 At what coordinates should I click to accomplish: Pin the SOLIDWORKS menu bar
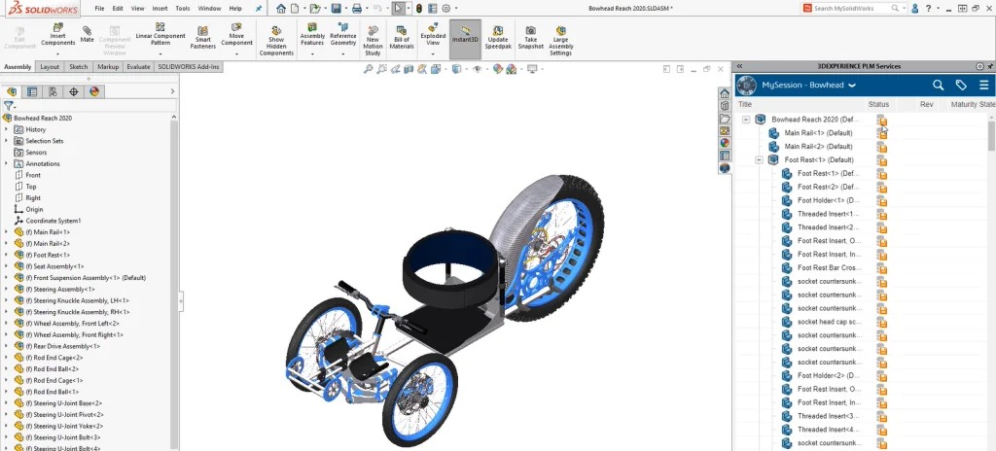pos(258,8)
